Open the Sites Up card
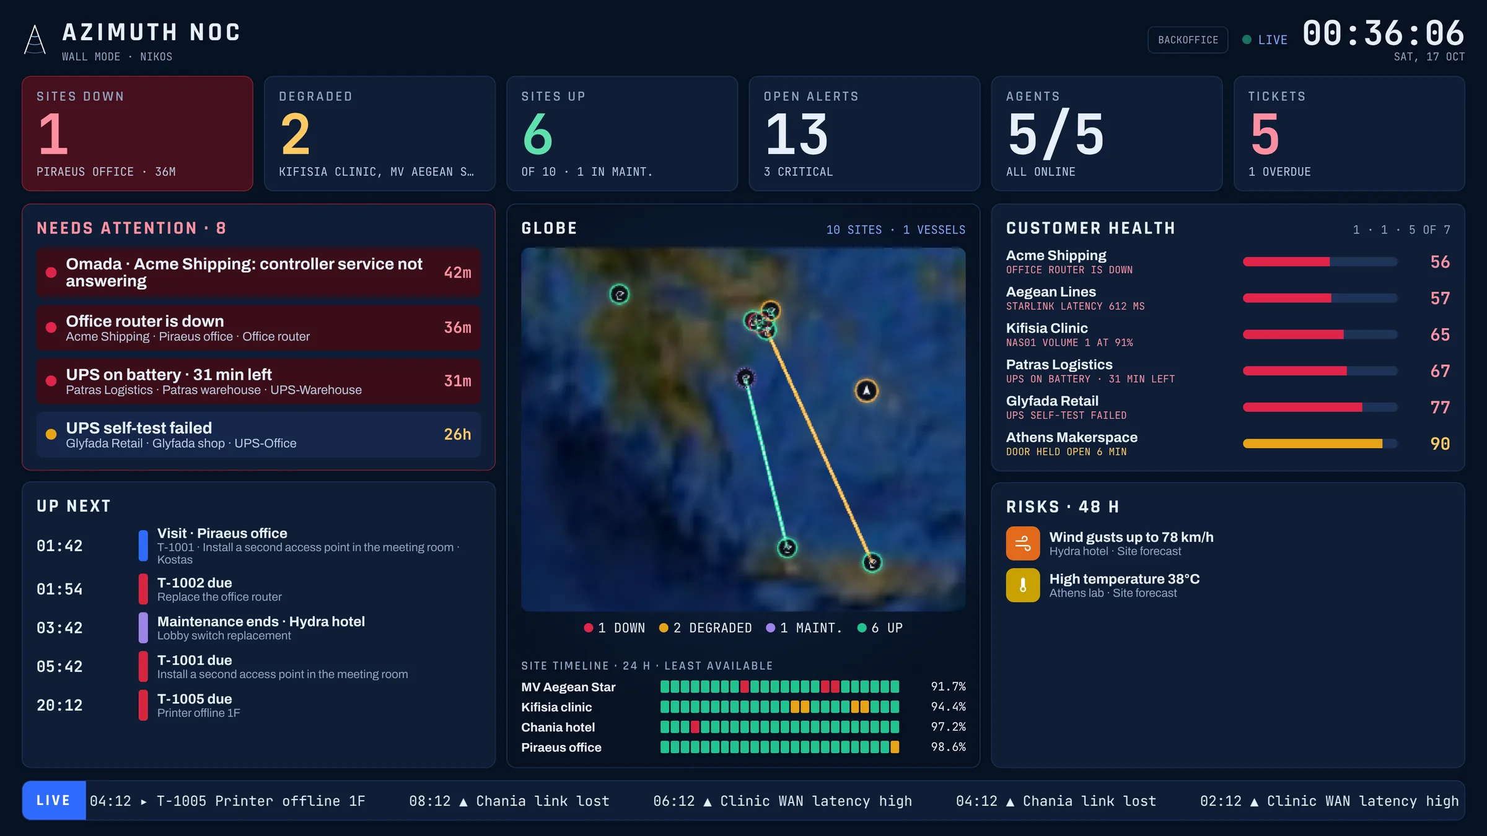 point(622,134)
